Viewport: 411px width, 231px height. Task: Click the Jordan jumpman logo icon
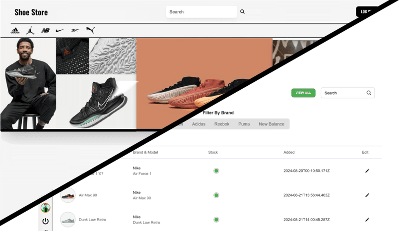30,30
